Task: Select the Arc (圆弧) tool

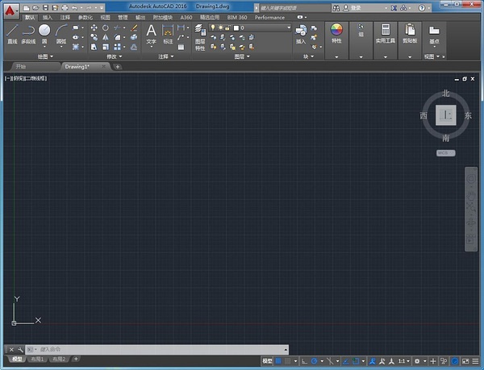Action: click(61, 33)
